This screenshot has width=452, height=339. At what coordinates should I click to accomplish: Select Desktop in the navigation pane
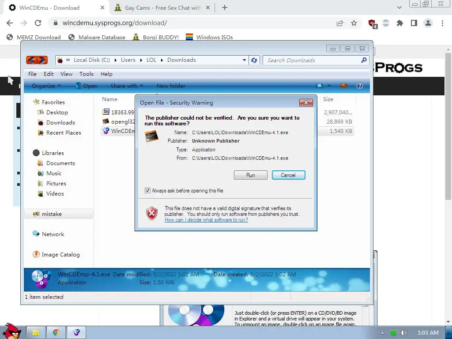pos(57,113)
